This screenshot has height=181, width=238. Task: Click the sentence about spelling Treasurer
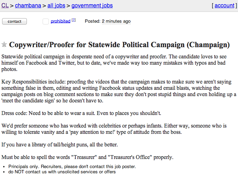click(x=87, y=157)
